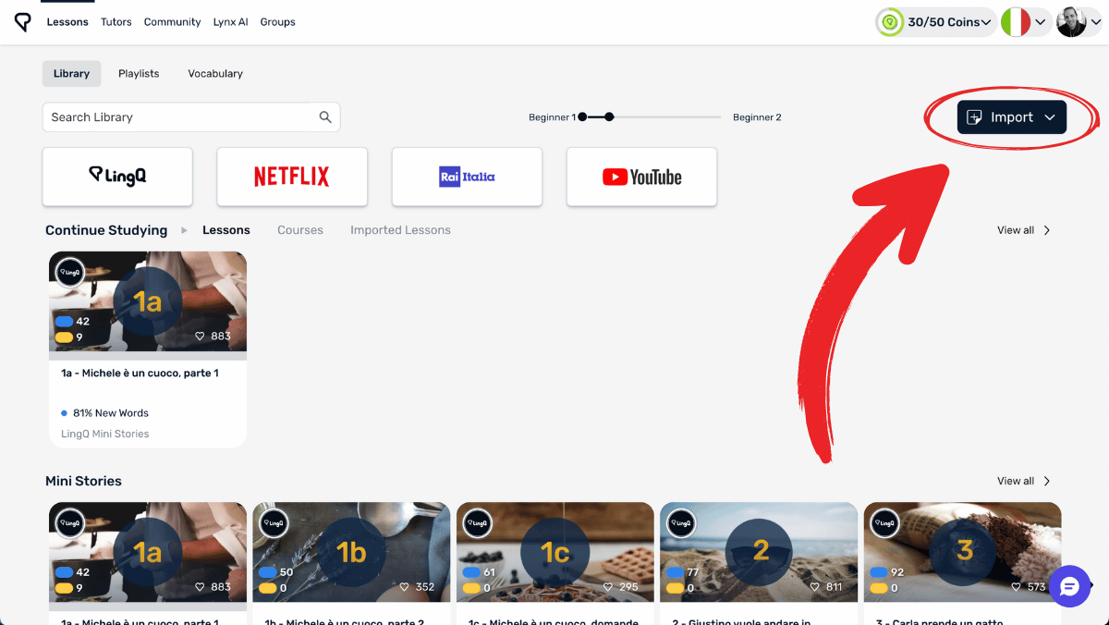Image resolution: width=1109 pixels, height=625 pixels.
Task: Click the LingQ badge on Continue Studying 1a card
Action: tap(70, 273)
